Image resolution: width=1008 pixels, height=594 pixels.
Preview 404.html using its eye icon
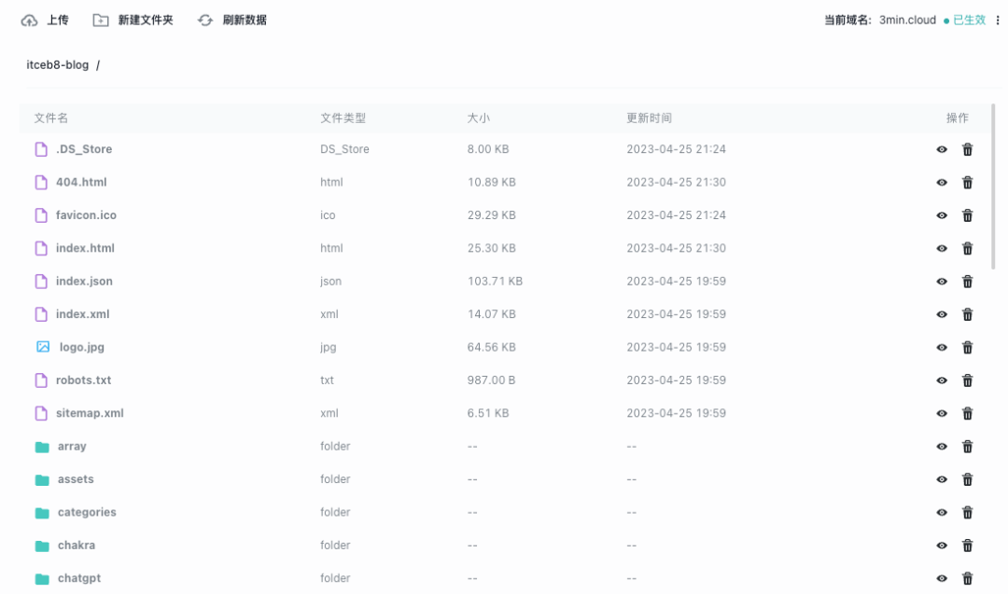coord(941,182)
